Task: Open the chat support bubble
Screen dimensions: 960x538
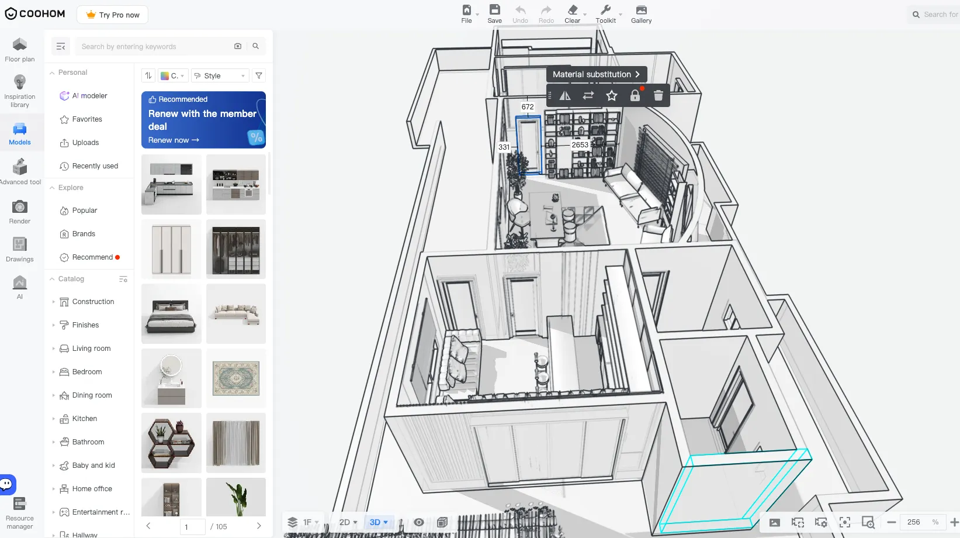Action: 7,484
